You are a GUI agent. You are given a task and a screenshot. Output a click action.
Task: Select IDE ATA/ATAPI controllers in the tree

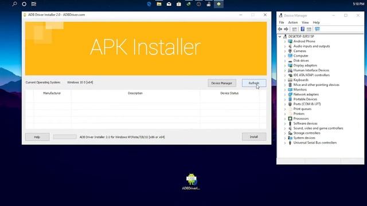point(311,75)
